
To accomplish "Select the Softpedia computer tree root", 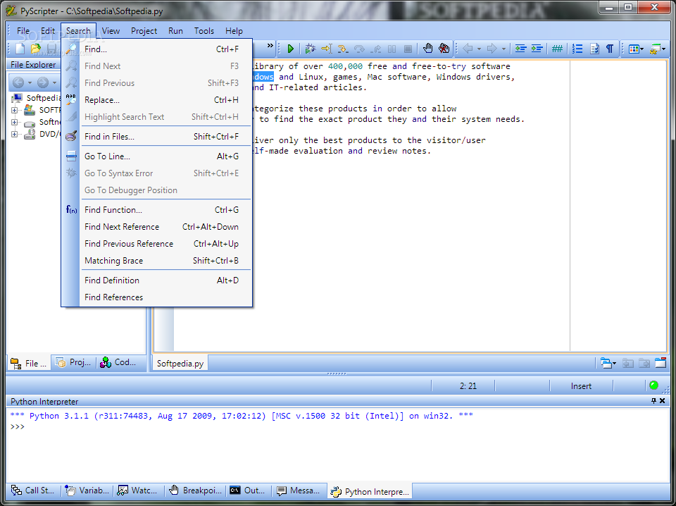I will 43,98.
